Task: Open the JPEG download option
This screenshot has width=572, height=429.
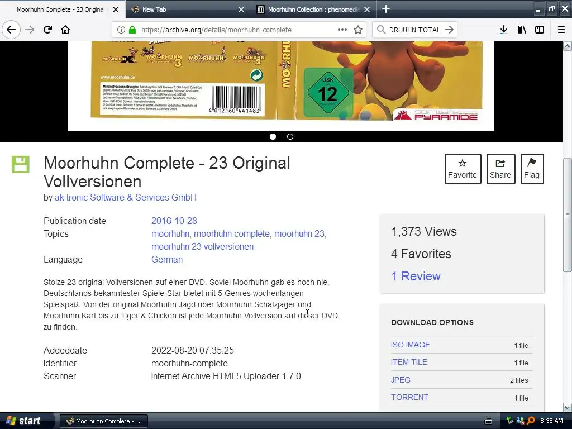Action: click(401, 380)
